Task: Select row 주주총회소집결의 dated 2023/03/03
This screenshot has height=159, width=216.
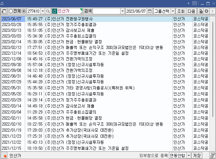Action: (x=105, y=36)
